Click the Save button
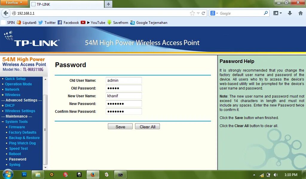This screenshot has height=179, width=306. pos(120,126)
